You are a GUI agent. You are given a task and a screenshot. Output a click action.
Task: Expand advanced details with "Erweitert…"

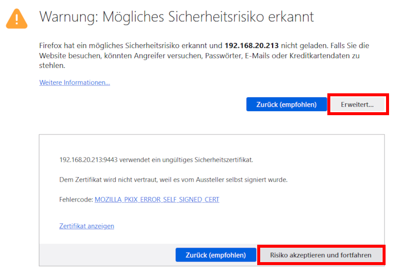[x=357, y=104]
